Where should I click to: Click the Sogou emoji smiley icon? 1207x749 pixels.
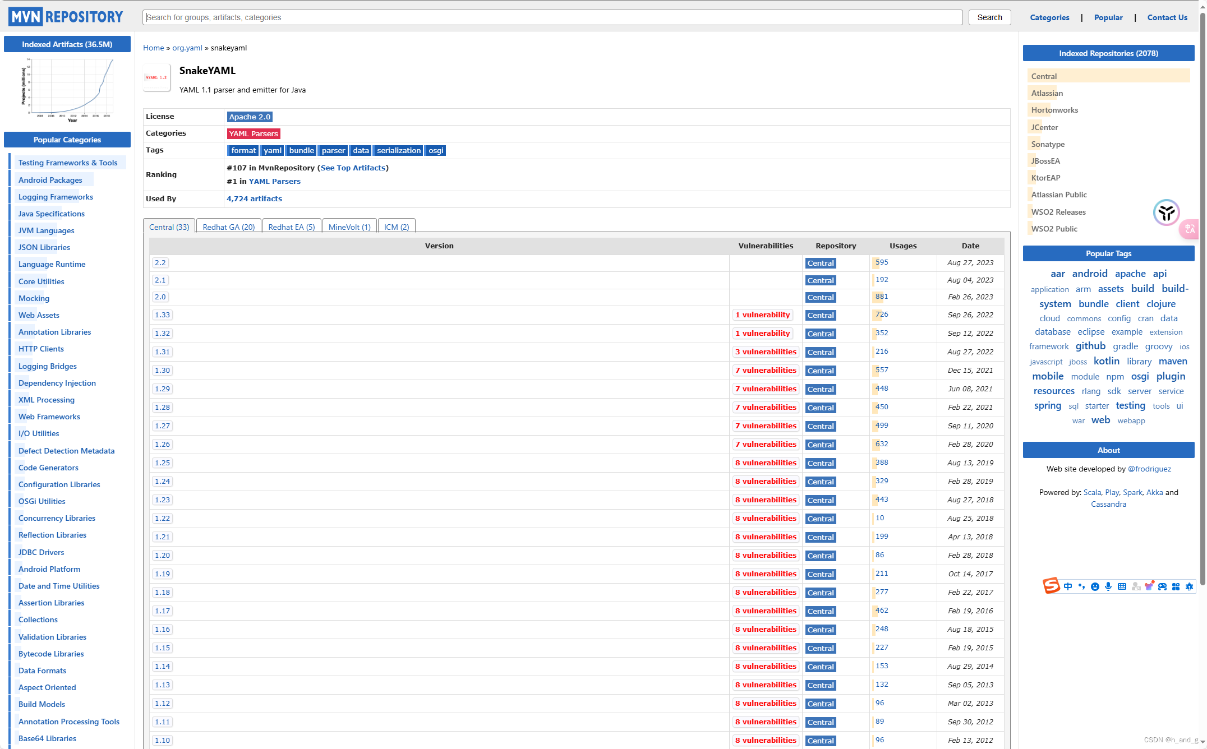1095,586
